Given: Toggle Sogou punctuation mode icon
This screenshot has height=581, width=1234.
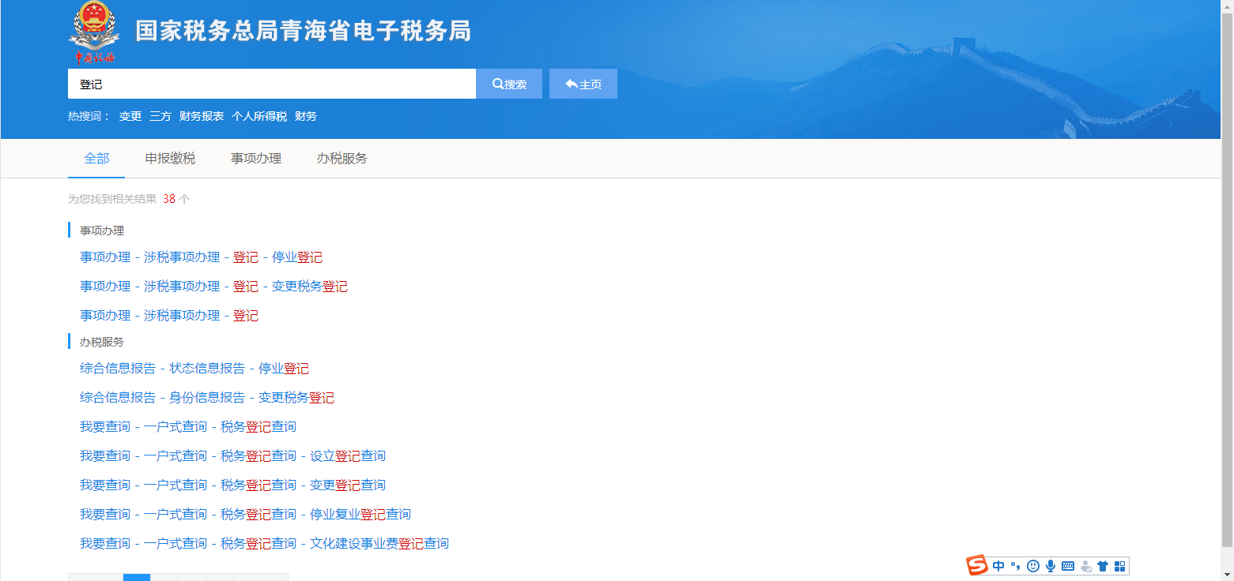Looking at the screenshot, I should click(1016, 566).
